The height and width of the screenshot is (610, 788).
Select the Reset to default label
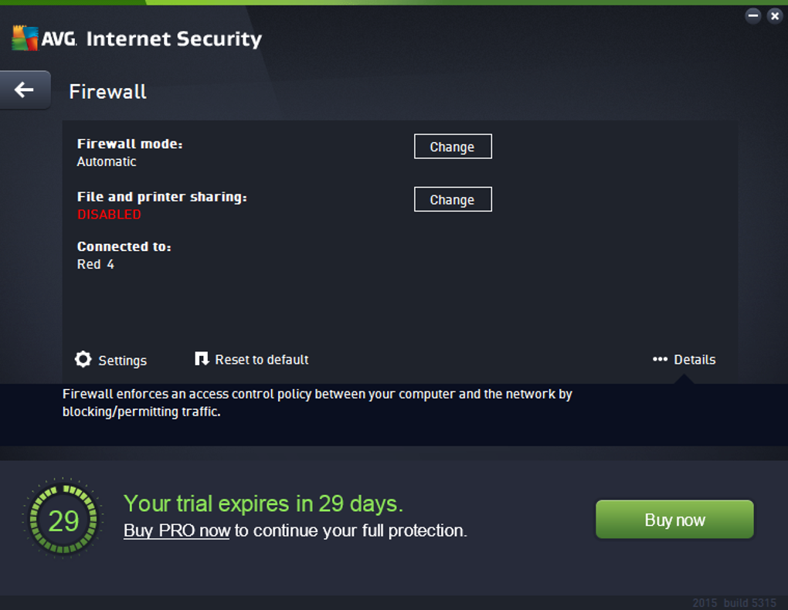261,360
